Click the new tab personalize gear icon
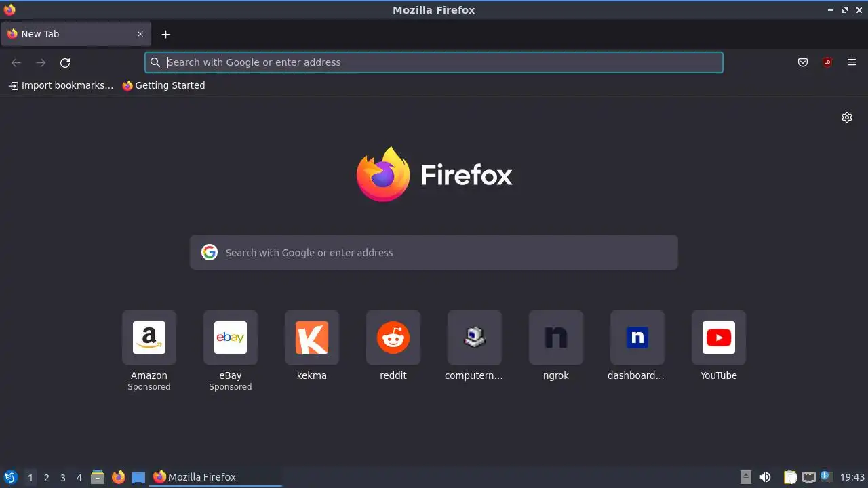Image resolution: width=868 pixels, height=488 pixels. (x=847, y=117)
